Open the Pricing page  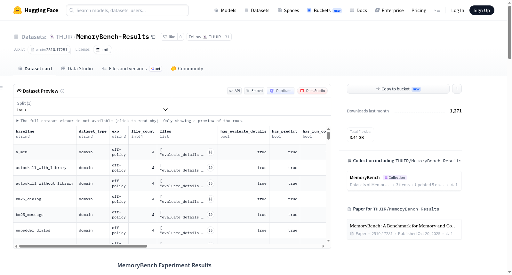[x=419, y=10]
